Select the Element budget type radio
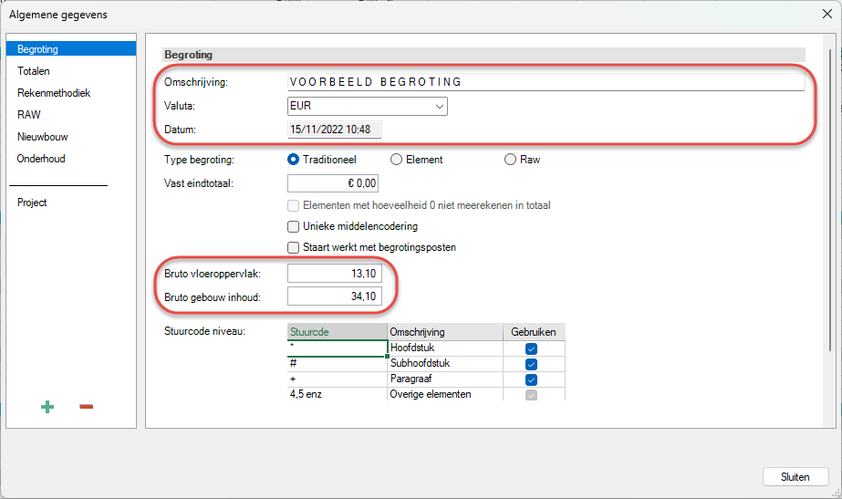The height and width of the screenshot is (499, 842). (x=396, y=160)
